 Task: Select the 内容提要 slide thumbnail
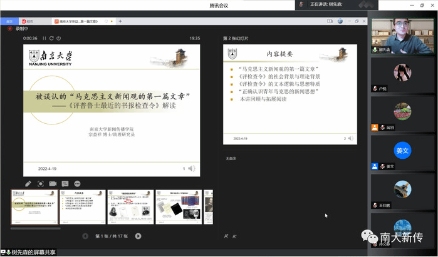pyautogui.click(x=81, y=207)
